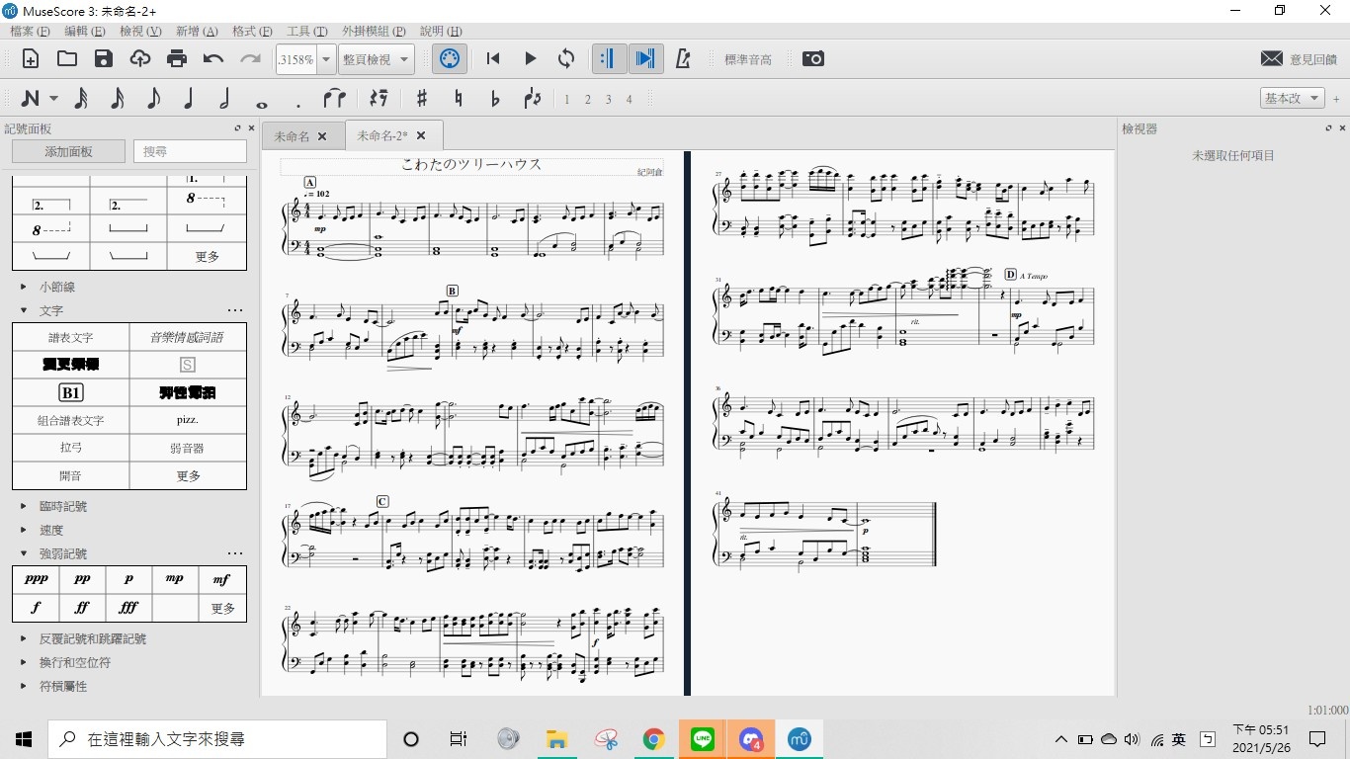
Task: Toggle MIDI input button
Action: click(x=450, y=58)
